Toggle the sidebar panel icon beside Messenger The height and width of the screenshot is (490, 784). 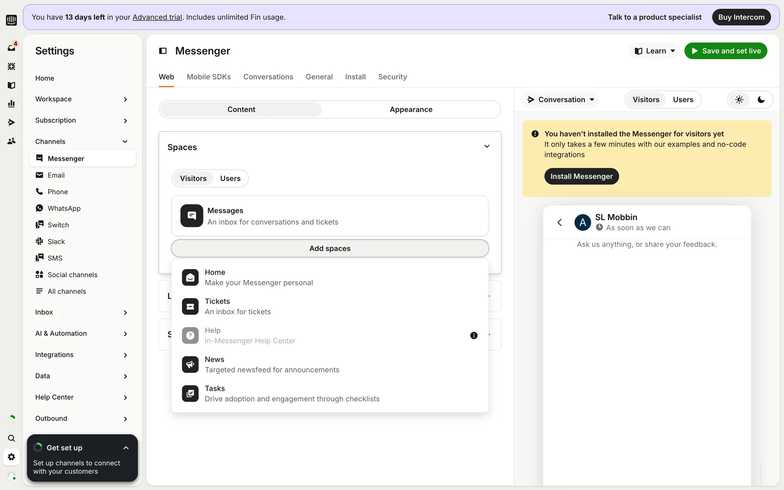pos(163,51)
